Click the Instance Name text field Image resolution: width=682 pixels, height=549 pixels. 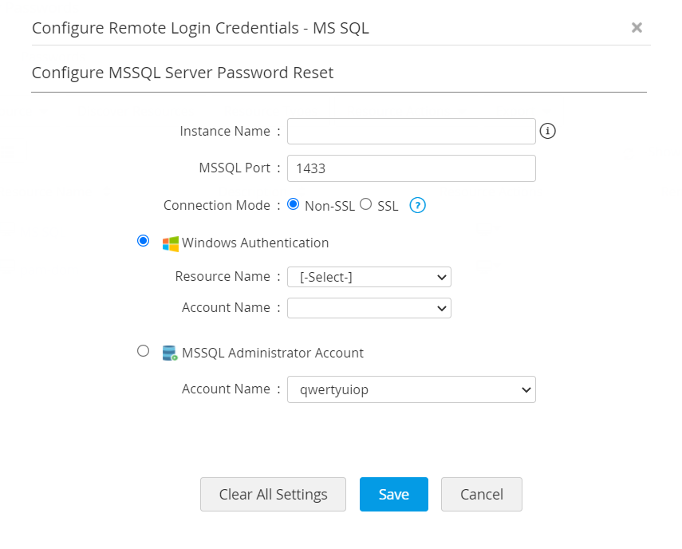[x=411, y=131]
